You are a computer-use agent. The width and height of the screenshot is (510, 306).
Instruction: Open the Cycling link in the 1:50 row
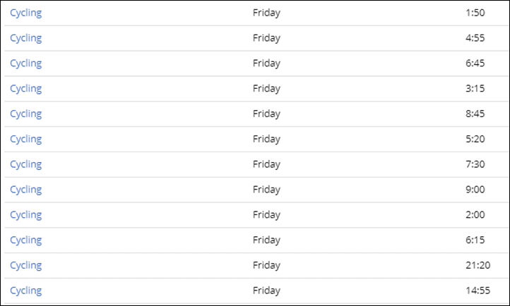(x=25, y=13)
